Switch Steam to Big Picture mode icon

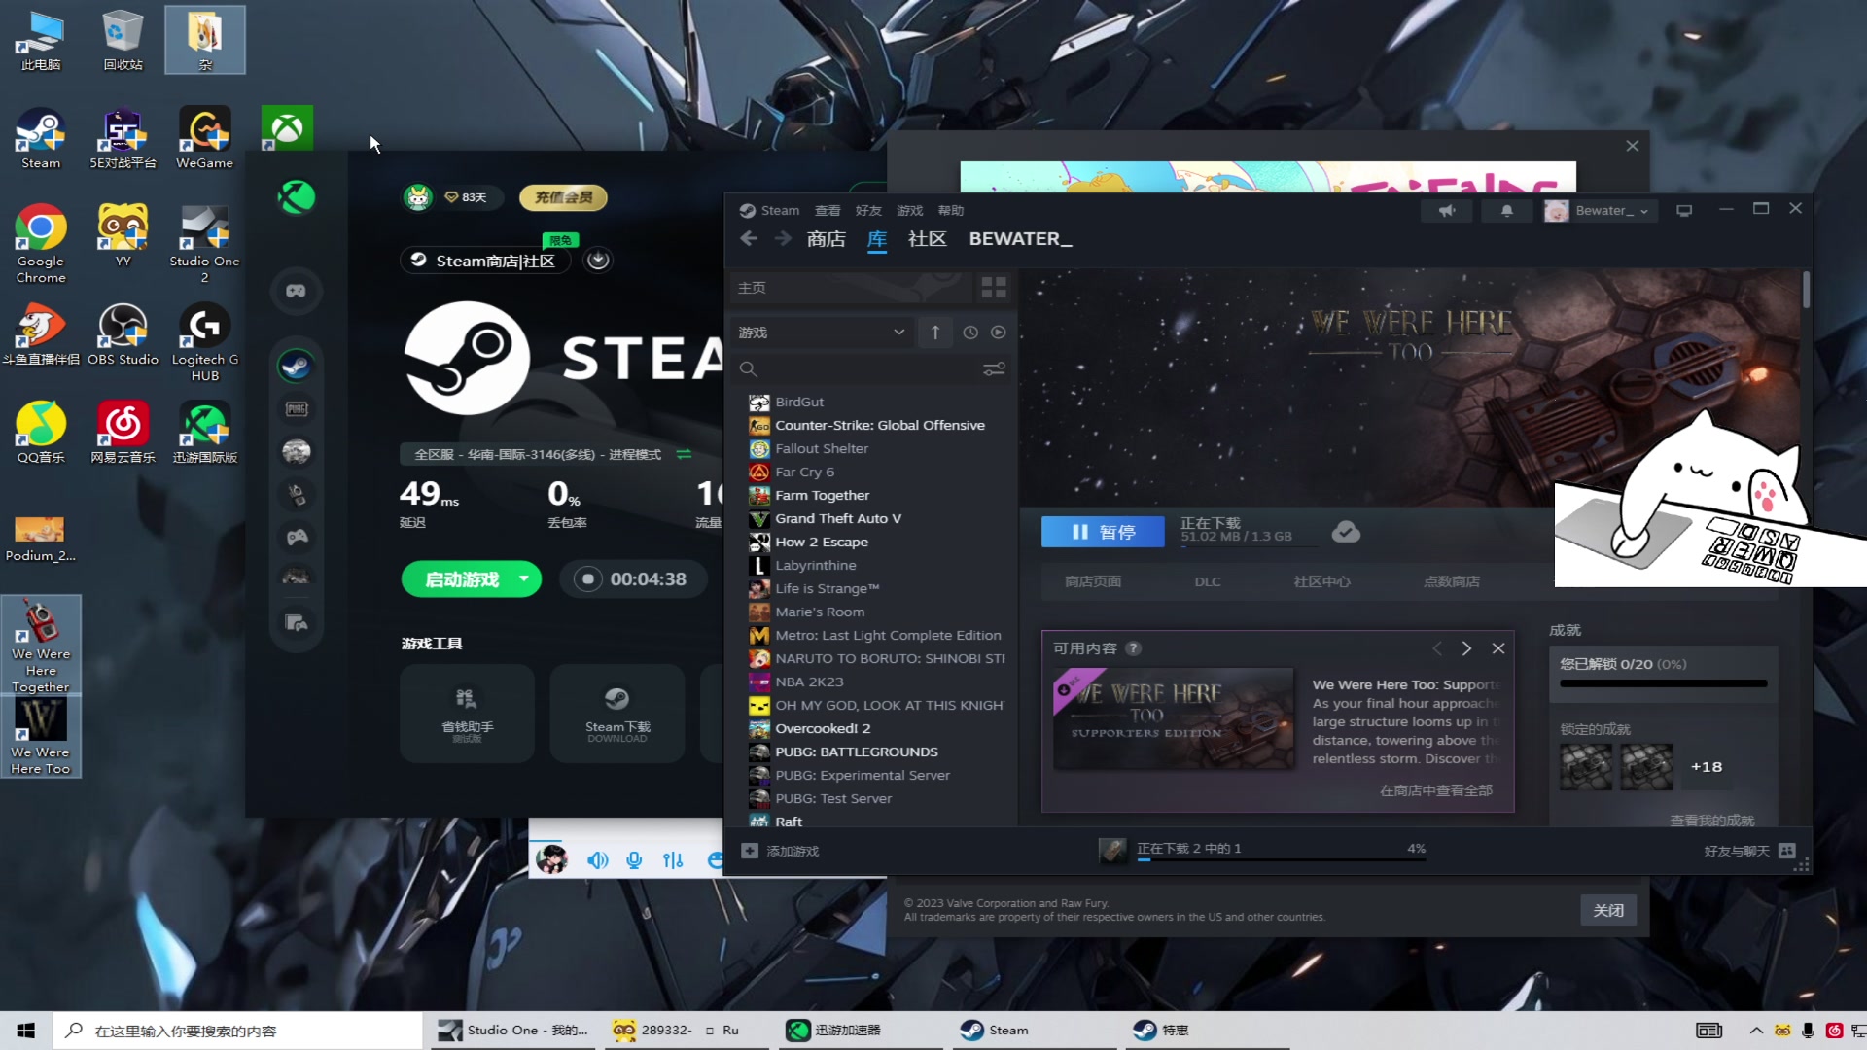pyautogui.click(x=1684, y=210)
